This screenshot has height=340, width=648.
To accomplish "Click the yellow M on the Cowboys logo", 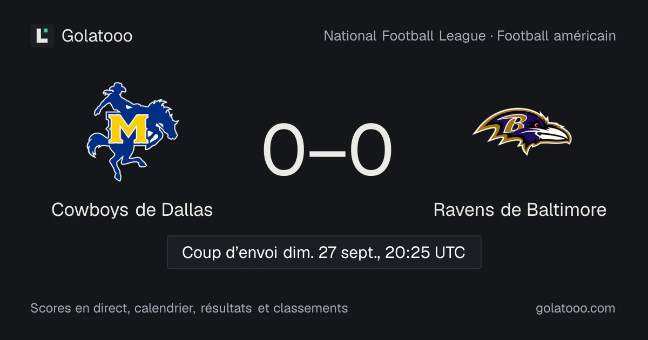I will [x=128, y=128].
